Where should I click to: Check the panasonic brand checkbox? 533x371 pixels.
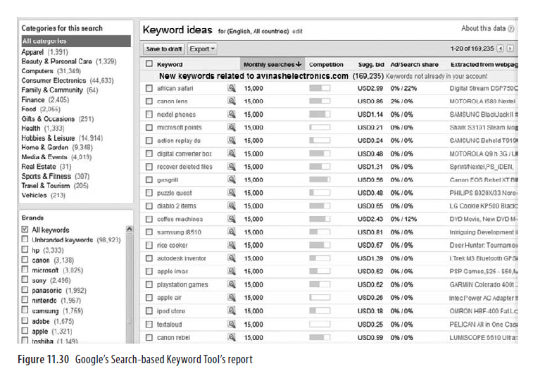(25, 290)
